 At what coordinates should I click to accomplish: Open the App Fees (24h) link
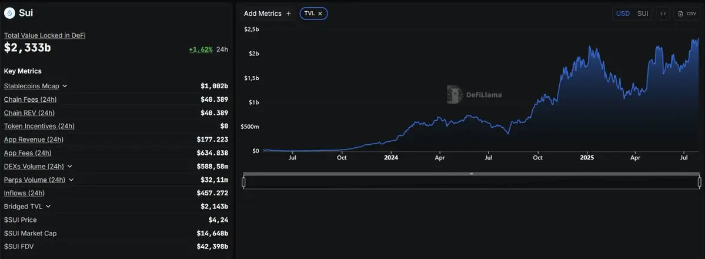coord(28,152)
